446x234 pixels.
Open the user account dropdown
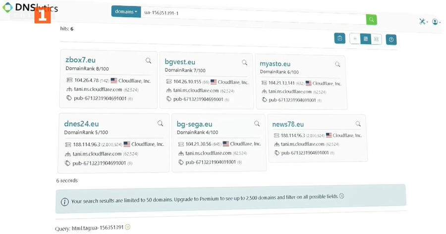(436, 22)
